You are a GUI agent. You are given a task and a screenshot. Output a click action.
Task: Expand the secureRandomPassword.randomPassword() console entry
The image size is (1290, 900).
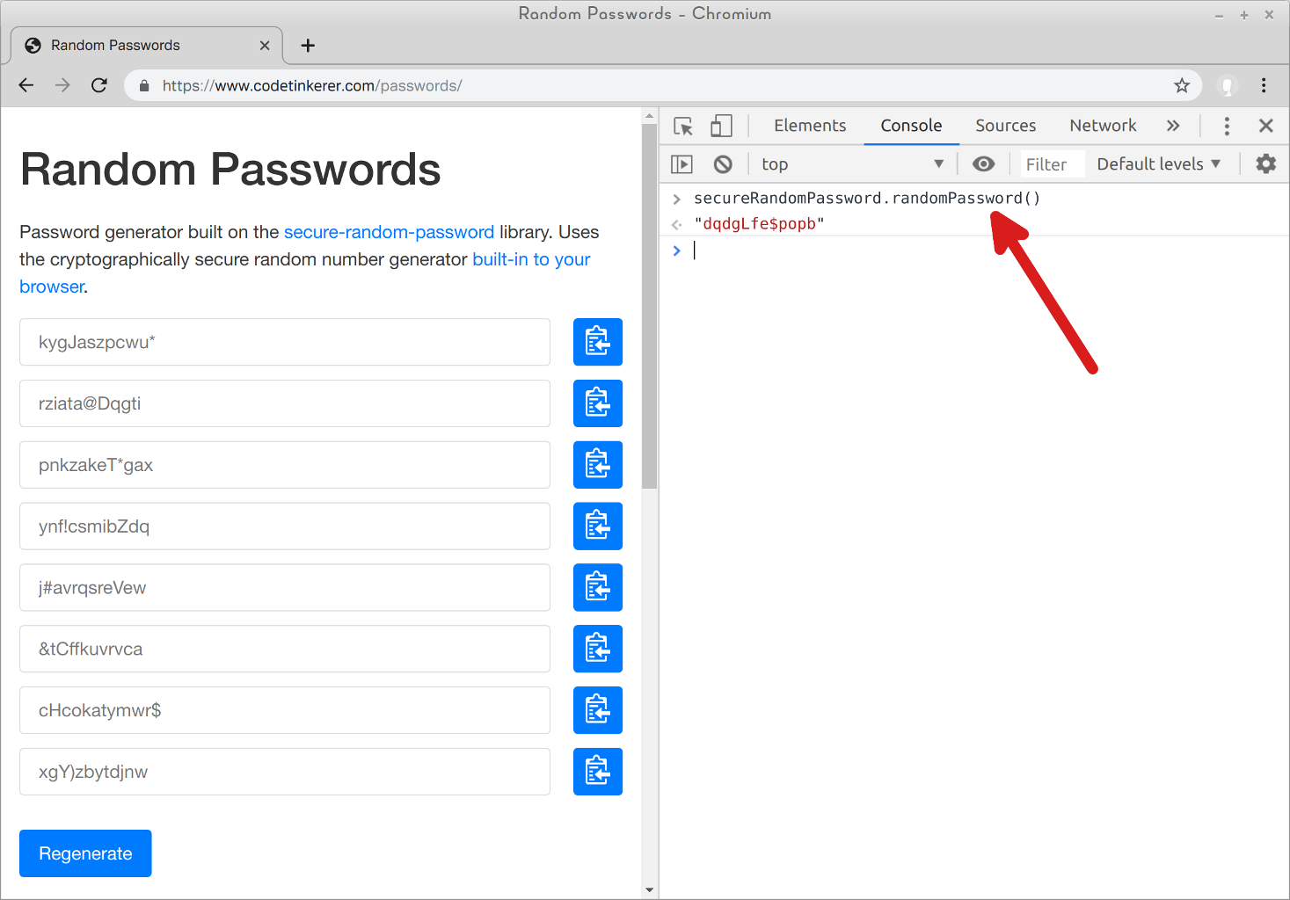(676, 198)
